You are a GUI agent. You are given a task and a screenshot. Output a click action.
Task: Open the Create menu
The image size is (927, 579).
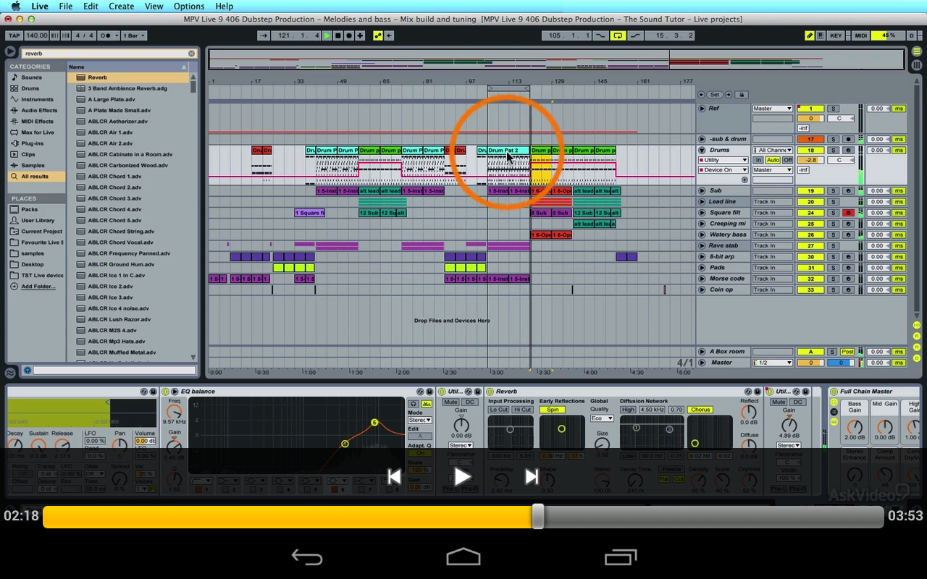122,6
